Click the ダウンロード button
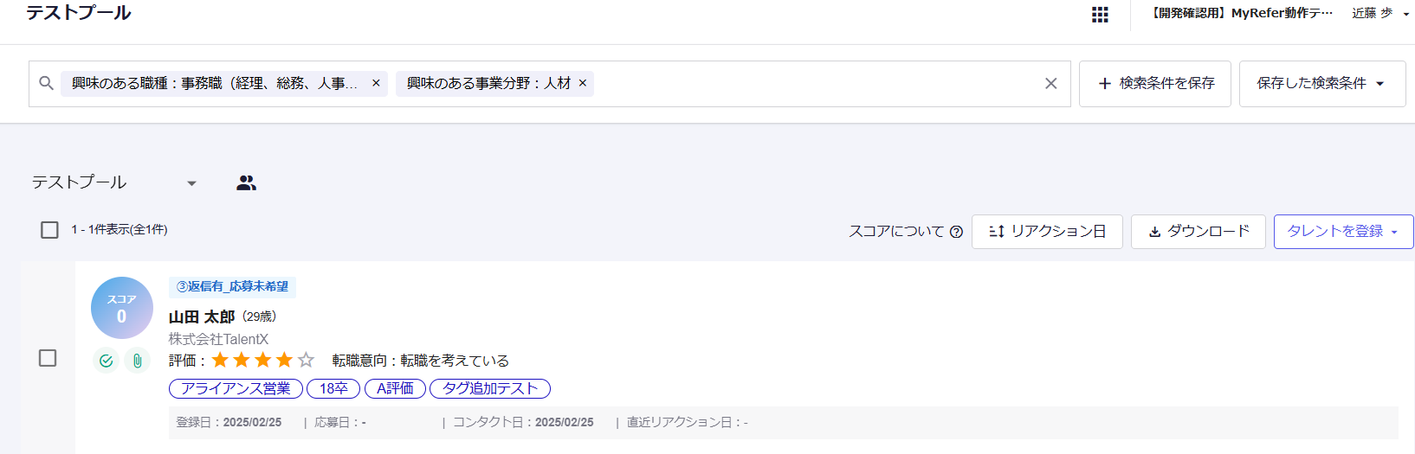Image resolution: width=1415 pixels, height=454 pixels. pyautogui.click(x=1198, y=232)
